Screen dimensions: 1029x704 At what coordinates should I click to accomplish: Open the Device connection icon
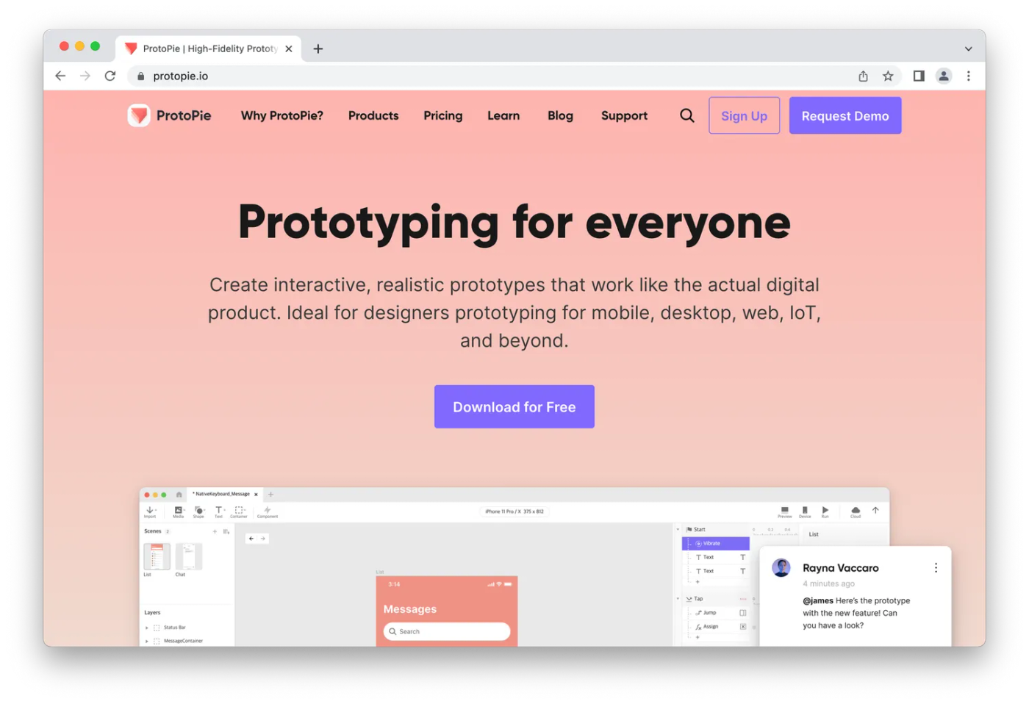[805, 511]
